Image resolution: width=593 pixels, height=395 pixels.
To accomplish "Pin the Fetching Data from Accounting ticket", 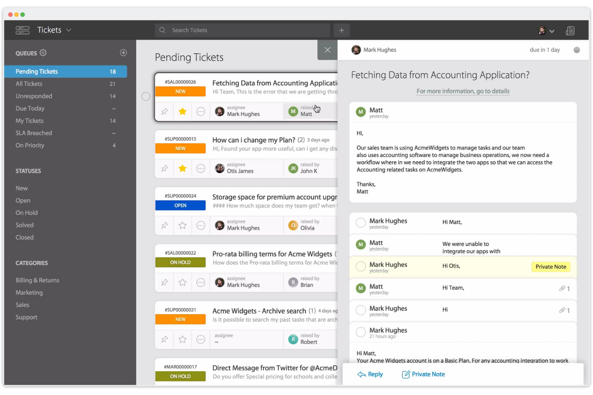I will 165,112.
